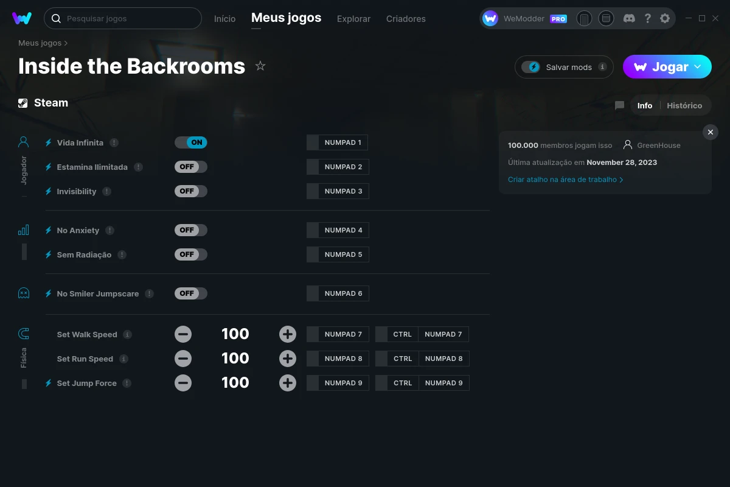Click the phone remote icon in header

click(x=584, y=18)
